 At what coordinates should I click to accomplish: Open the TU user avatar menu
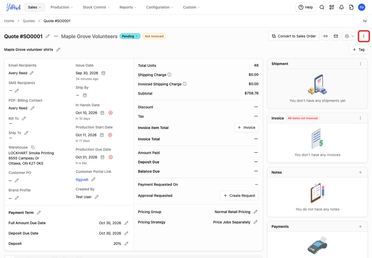click(362, 7)
